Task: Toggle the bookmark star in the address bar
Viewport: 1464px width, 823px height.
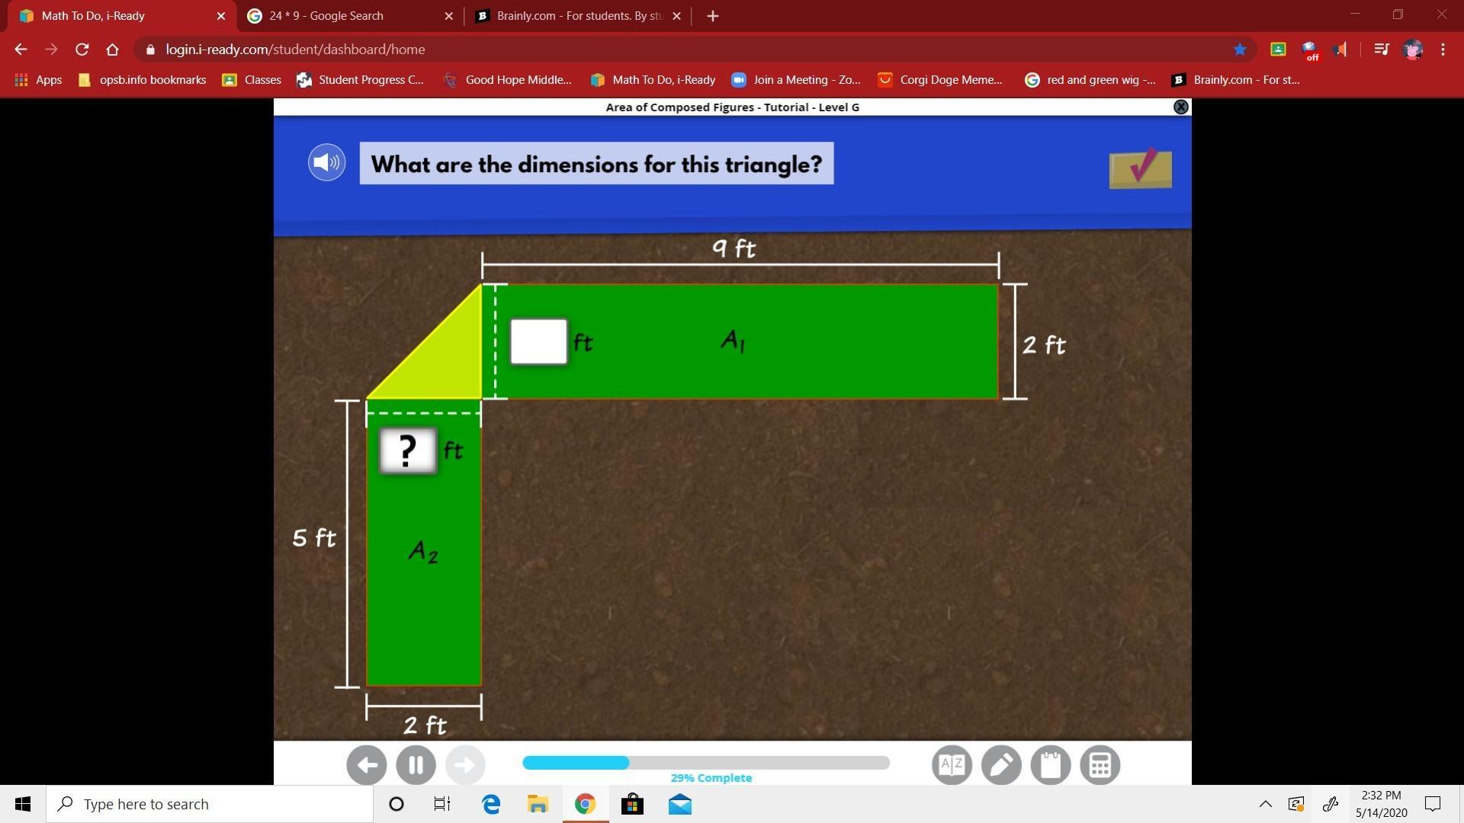Action: point(1239,50)
